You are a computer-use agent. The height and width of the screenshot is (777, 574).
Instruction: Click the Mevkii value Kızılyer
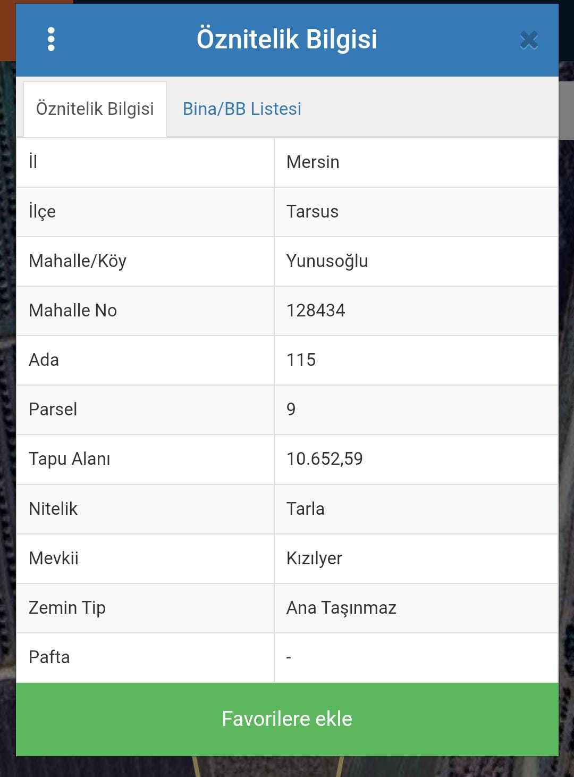pyautogui.click(x=314, y=558)
